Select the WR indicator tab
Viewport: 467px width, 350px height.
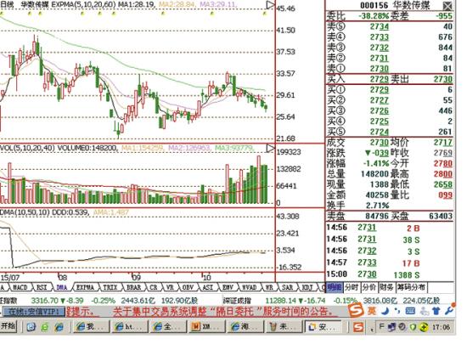point(269,287)
